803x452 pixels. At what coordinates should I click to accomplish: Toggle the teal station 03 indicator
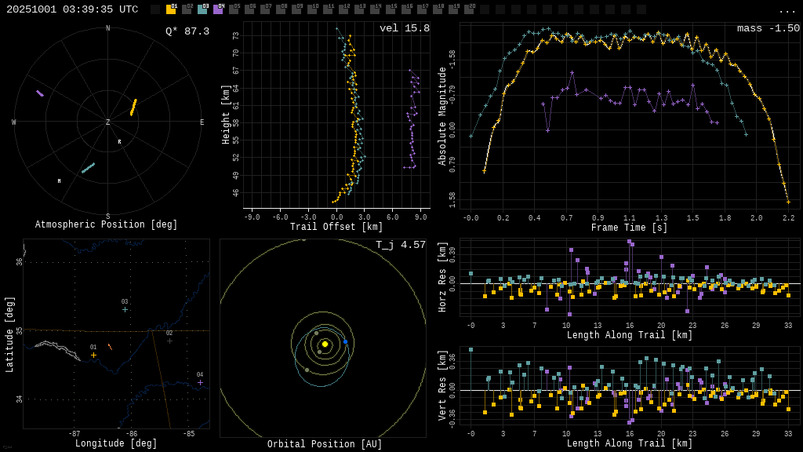202,9
